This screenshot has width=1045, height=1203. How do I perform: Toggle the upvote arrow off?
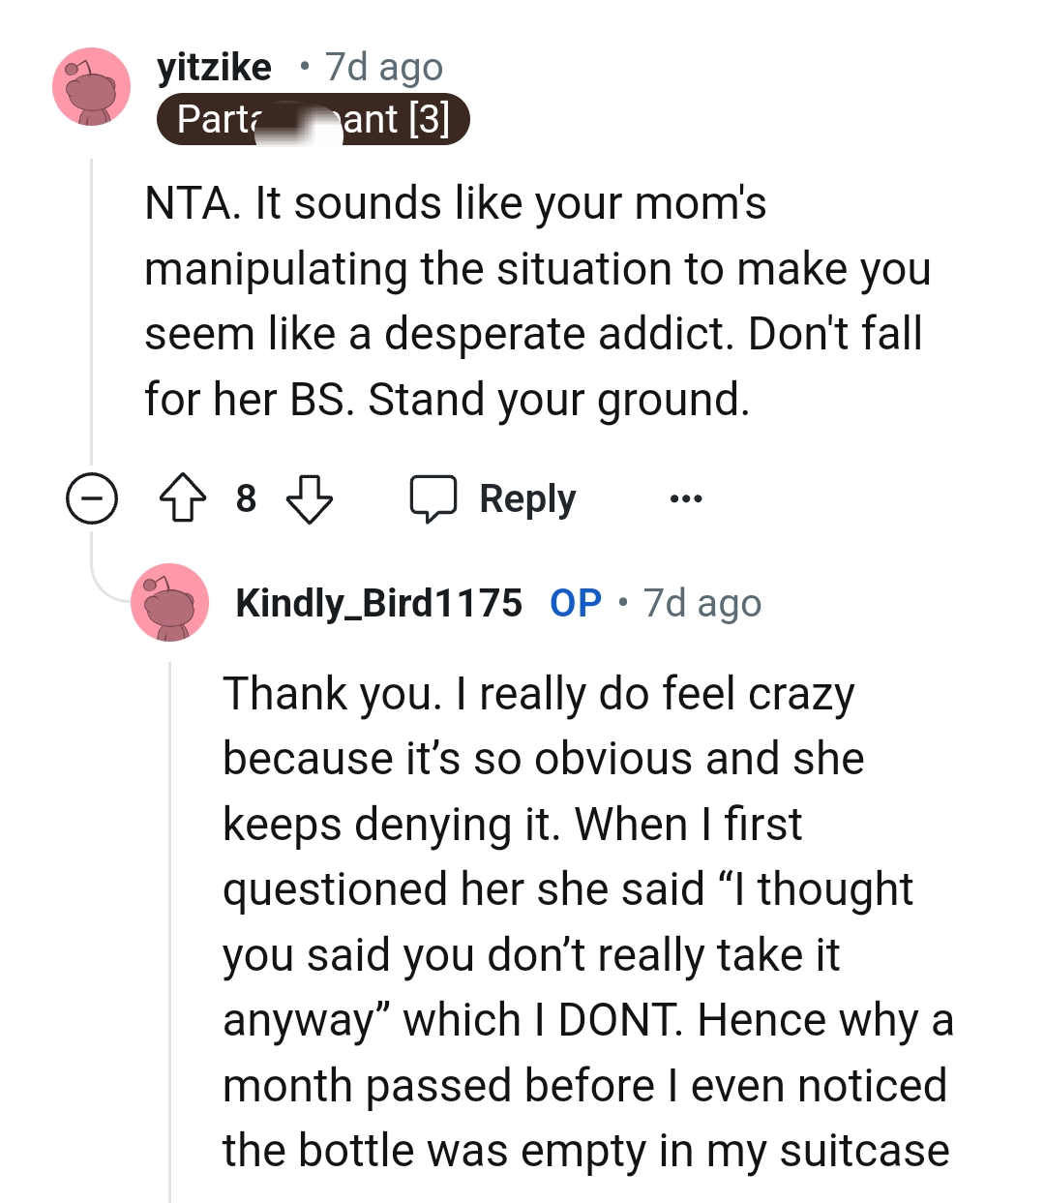184,498
